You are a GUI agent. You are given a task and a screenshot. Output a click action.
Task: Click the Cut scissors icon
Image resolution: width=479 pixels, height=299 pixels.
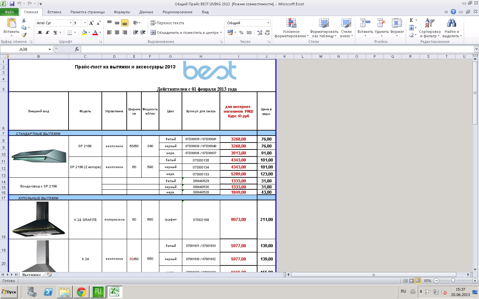24,20
